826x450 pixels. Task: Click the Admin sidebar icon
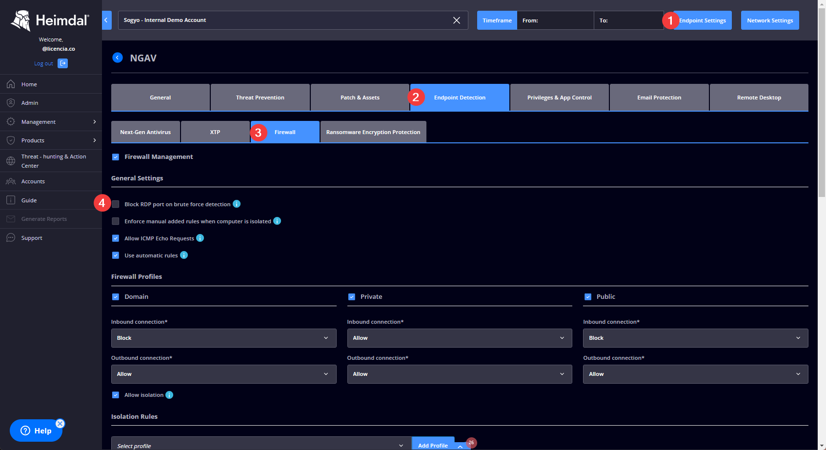[x=11, y=103]
